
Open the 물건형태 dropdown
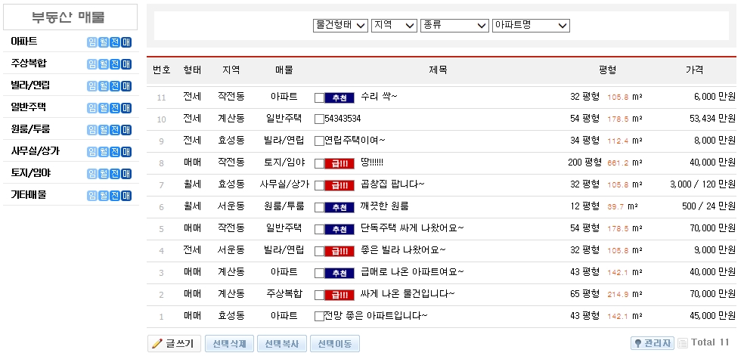340,26
